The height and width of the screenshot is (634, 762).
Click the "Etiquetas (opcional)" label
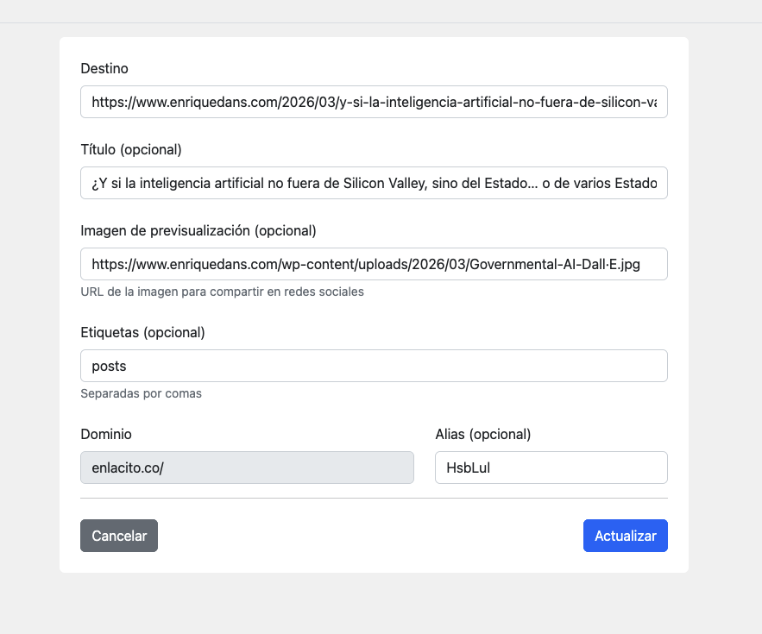point(142,332)
